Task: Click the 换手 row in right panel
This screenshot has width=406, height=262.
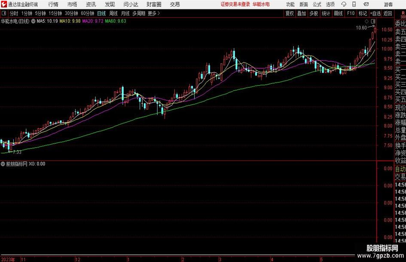Action: tap(400, 145)
